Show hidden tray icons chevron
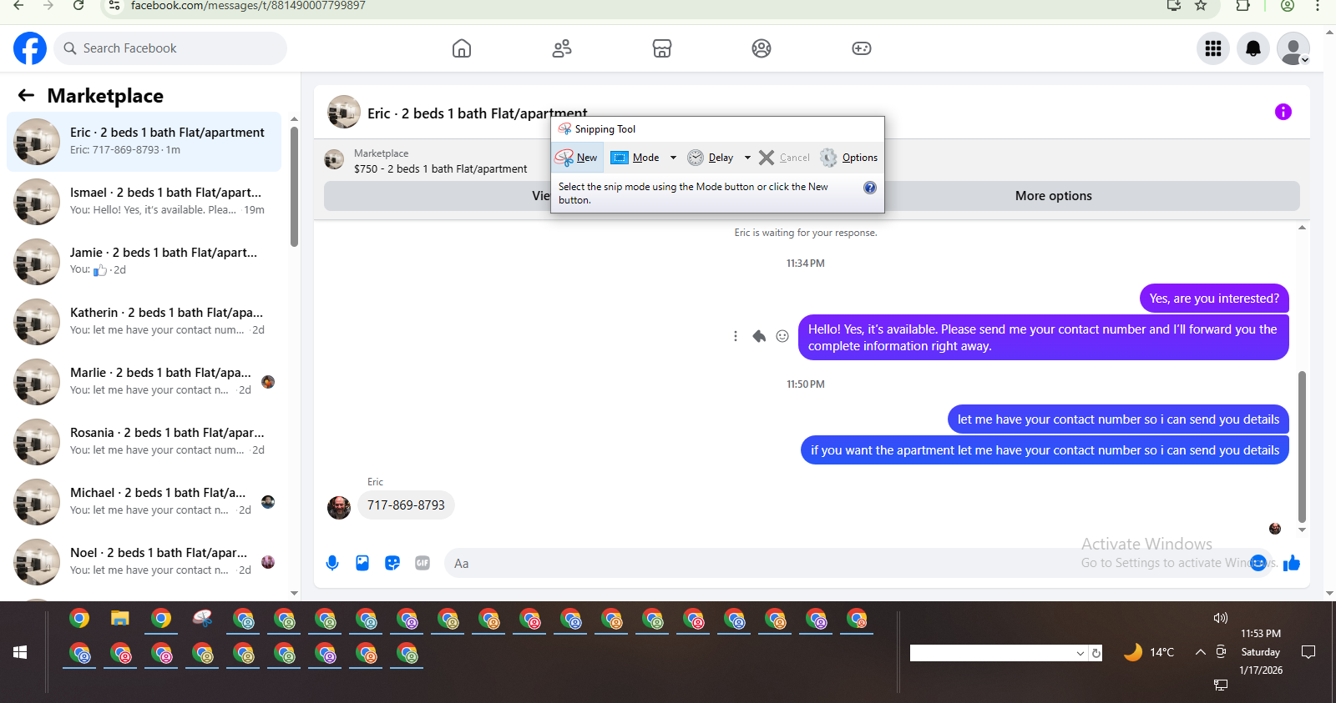 pyautogui.click(x=1200, y=652)
